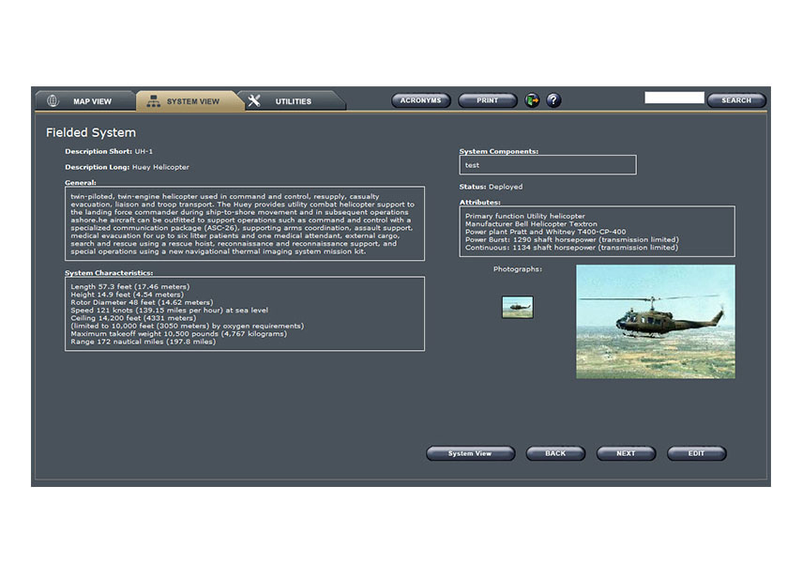Screen dimensions: 802x563
Task: Click the green exit arrow icon
Action: 533,100
